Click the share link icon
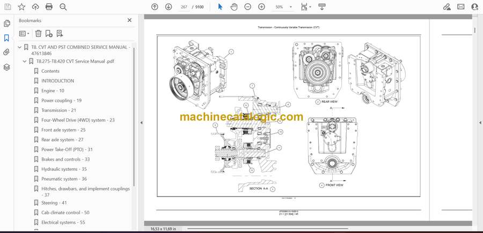Image resolution: width=483 pixels, height=233 pixels. [x=447, y=7]
